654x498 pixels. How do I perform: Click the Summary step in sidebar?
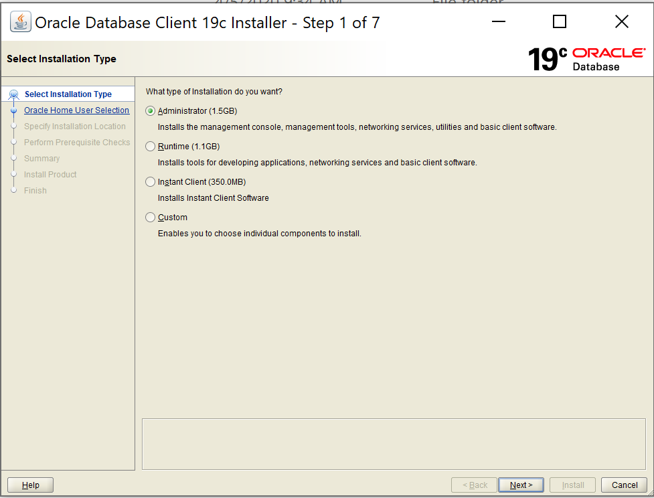point(42,159)
